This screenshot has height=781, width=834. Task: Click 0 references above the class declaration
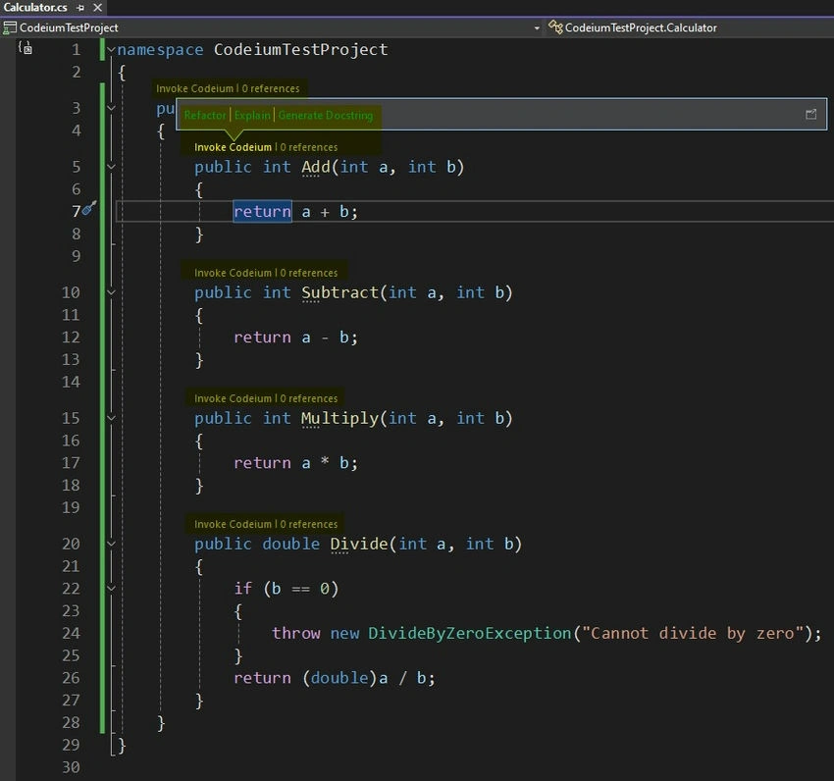tap(271, 88)
